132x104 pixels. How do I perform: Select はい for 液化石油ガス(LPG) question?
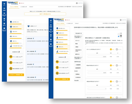pyautogui.click(x=112, y=98)
